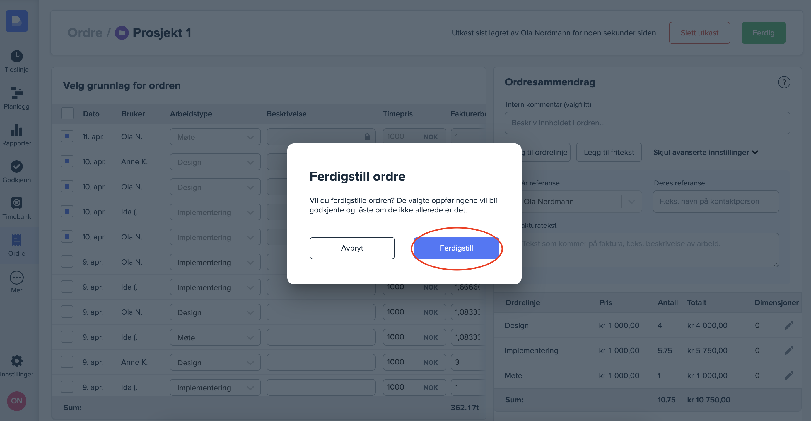Screen dimensions: 811x421
Task: Cancel the dialog with Avbryt
Action: point(352,248)
